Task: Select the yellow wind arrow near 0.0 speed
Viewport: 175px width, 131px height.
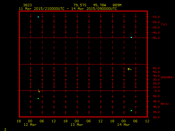Action: [x=39, y=91]
